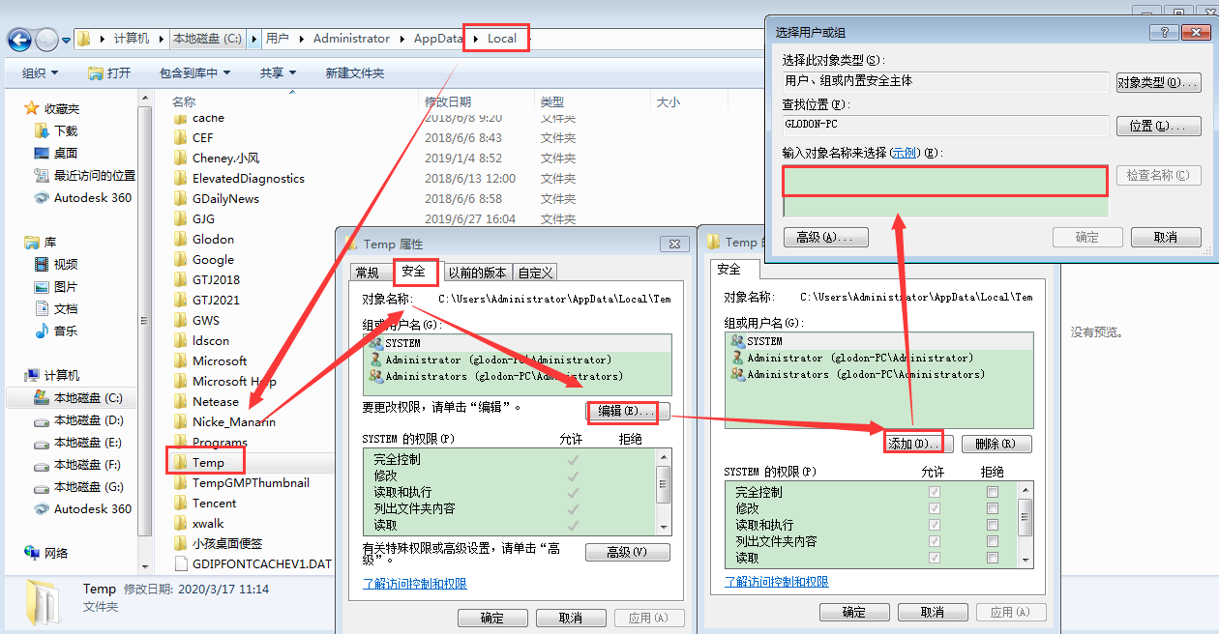Expand breadcrumb arrow after 计算机
The image size is (1219, 634).
pyautogui.click(x=161, y=39)
